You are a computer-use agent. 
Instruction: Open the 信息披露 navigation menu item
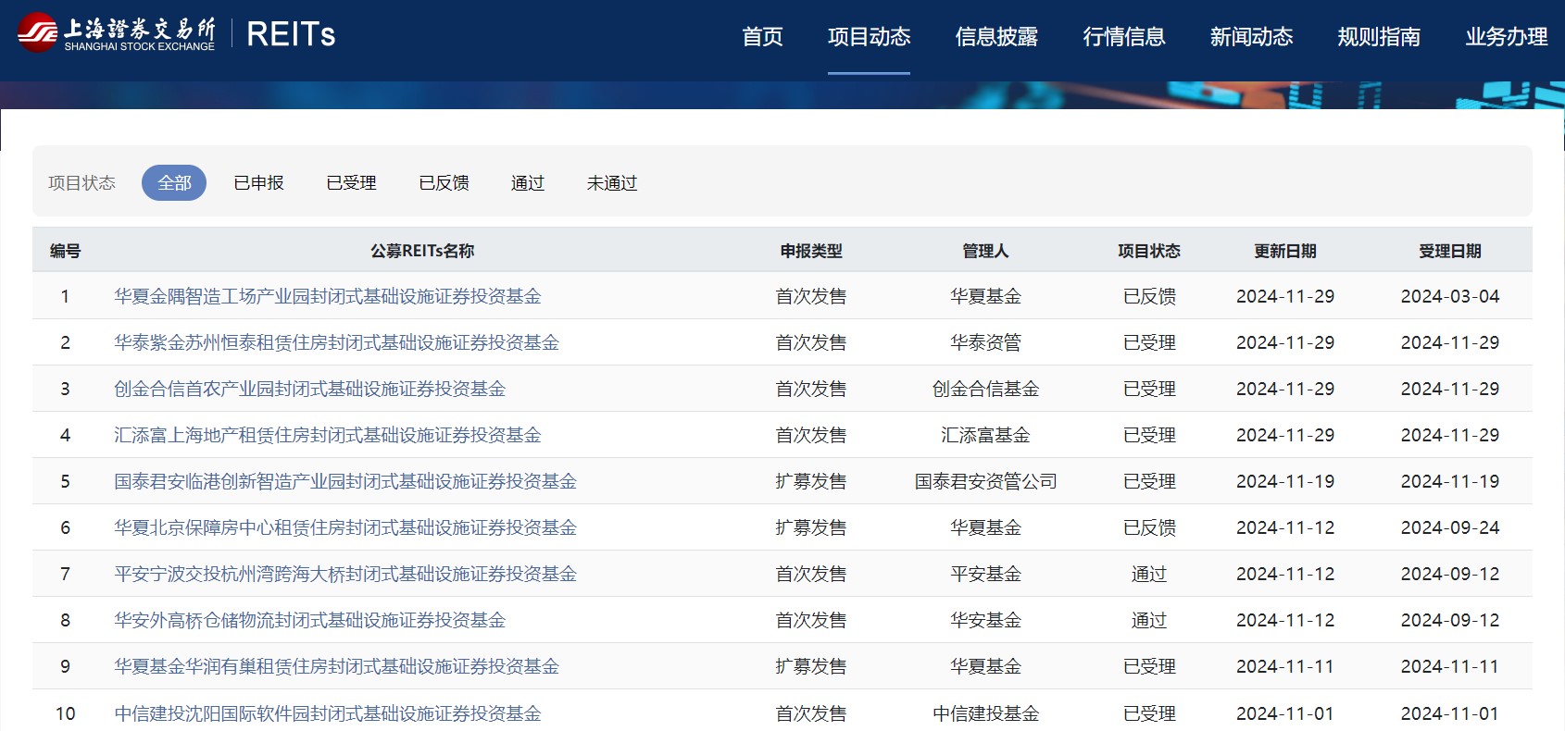point(996,37)
